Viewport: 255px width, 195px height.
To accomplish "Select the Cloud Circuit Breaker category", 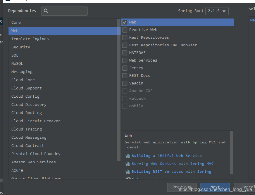I will [x=63, y=121].
